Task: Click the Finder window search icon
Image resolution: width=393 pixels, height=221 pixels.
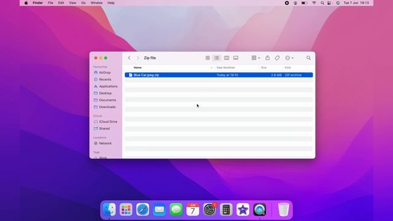Action: [308, 58]
